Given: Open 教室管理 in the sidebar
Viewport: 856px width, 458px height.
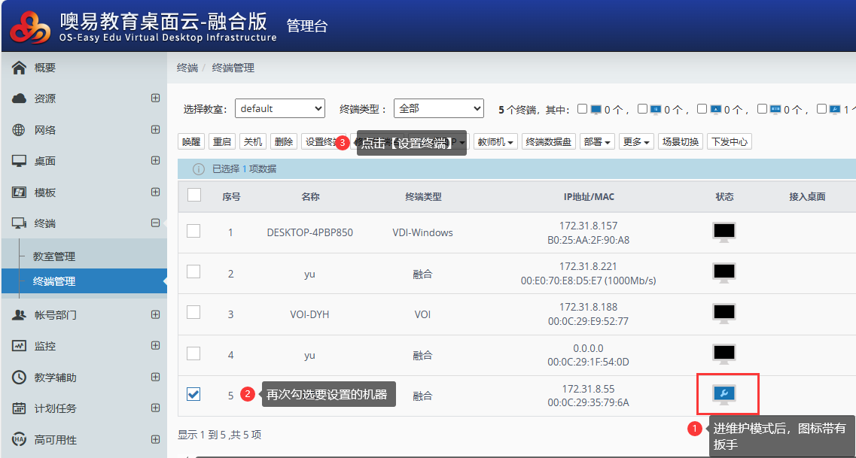Looking at the screenshot, I should (54, 256).
